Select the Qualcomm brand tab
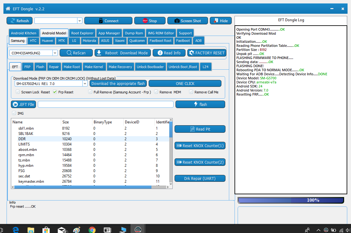Viewport: 351px width, 233px height. [137, 41]
